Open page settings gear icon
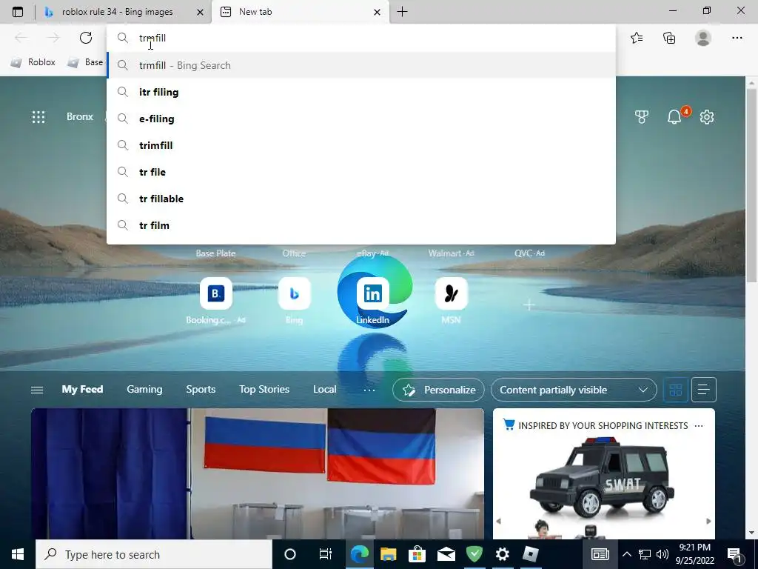The image size is (758, 569). (707, 116)
